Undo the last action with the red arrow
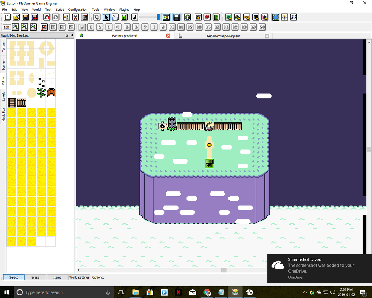Viewport: 372px width, 298px height. pyautogui.click(x=47, y=17)
